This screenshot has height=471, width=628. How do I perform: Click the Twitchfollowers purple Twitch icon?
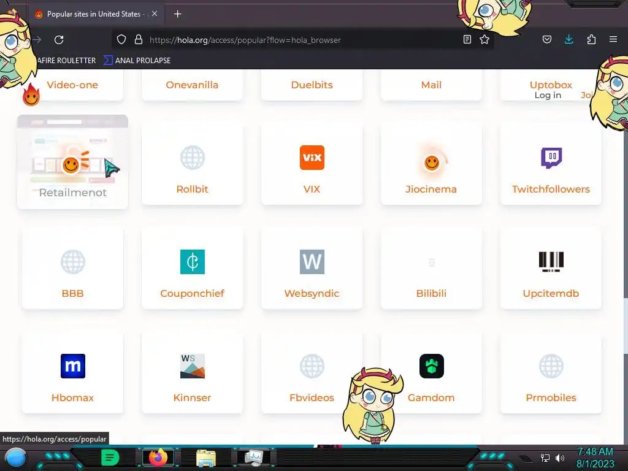pyautogui.click(x=551, y=158)
